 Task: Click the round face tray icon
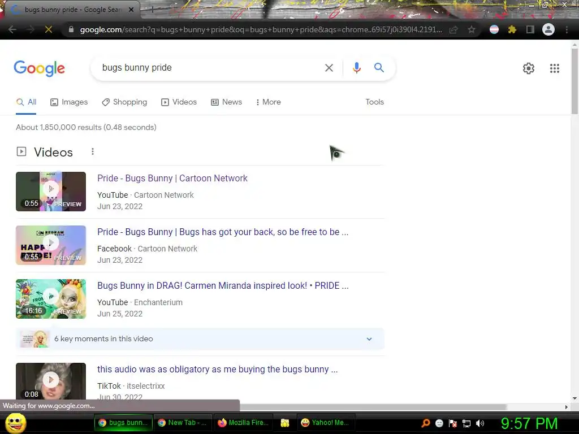click(x=439, y=423)
